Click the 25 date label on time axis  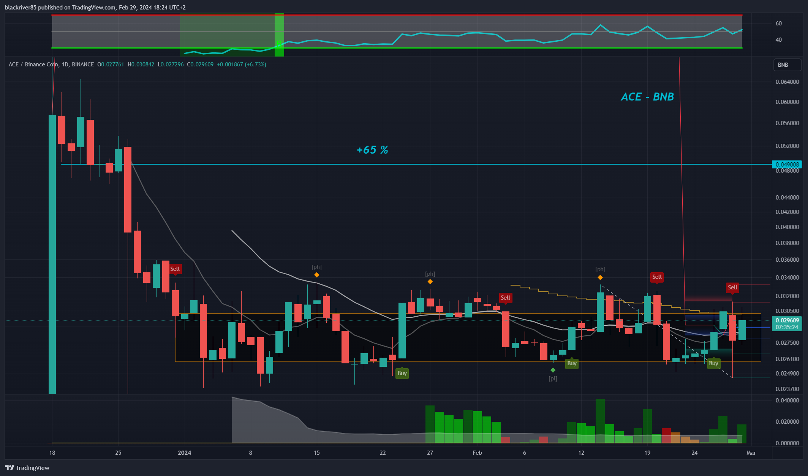118,453
